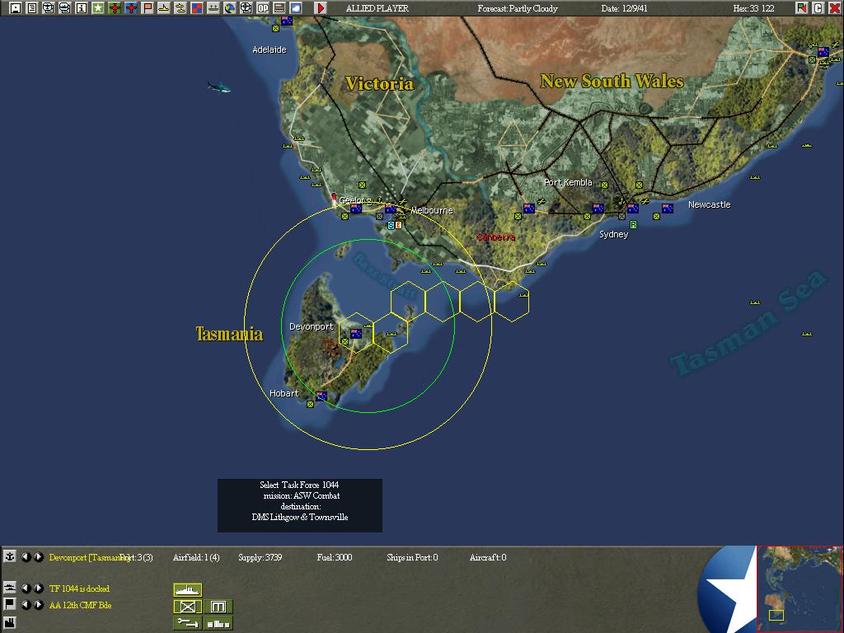Click the Newcastle label on map
Screen dimensions: 844x633
point(709,204)
